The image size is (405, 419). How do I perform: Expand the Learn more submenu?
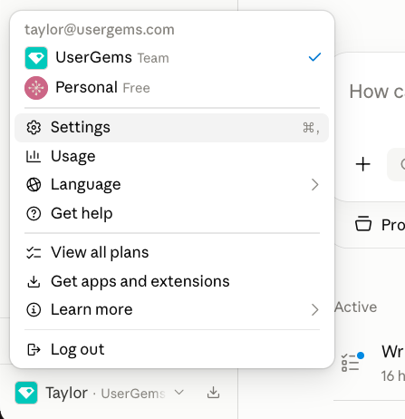click(172, 309)
